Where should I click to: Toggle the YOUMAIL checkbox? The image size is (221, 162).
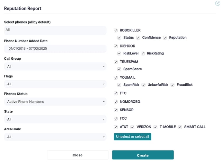[116, 78]
